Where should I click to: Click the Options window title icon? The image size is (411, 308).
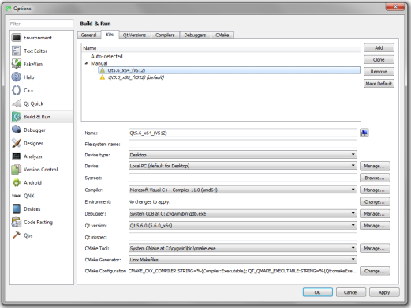[x=9, y=9]
